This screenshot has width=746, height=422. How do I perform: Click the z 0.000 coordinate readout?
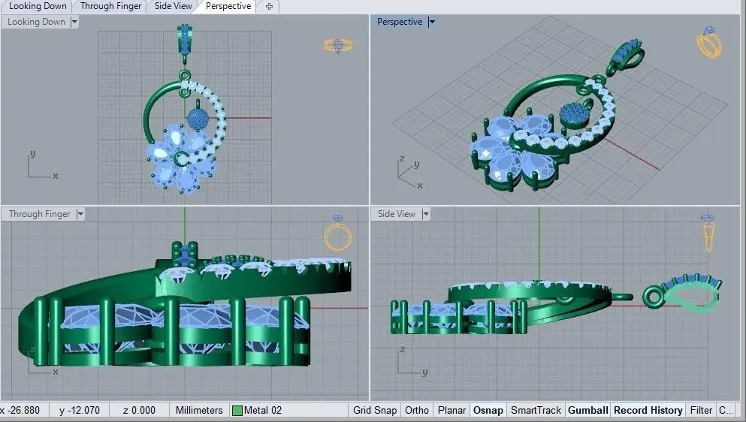(x=139, y=410)
